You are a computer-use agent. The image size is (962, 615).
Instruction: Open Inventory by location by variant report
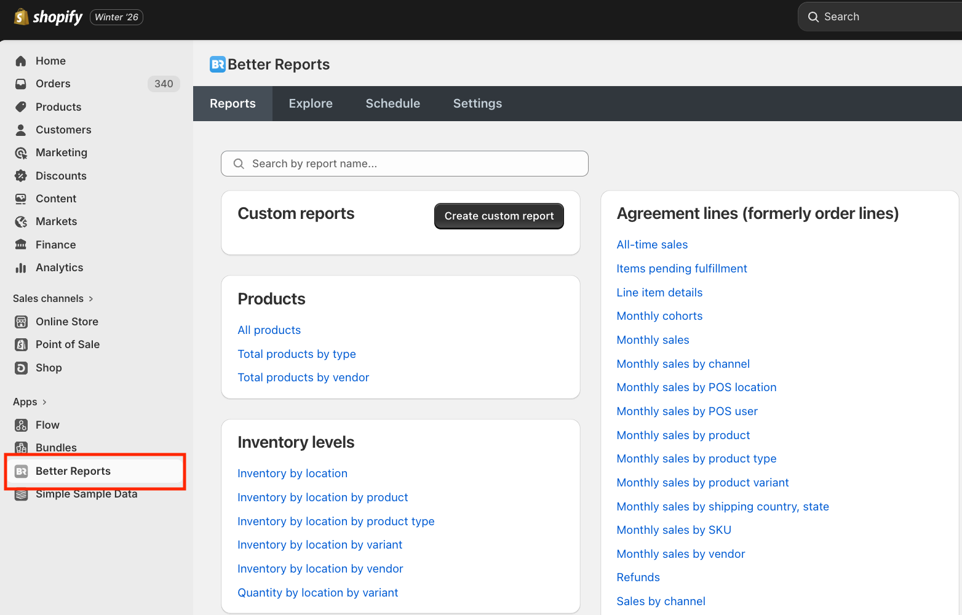(x=320, y=545)
